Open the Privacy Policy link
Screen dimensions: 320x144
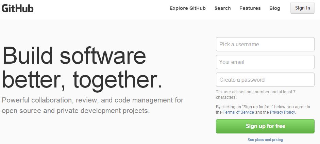tap(282, 112)
